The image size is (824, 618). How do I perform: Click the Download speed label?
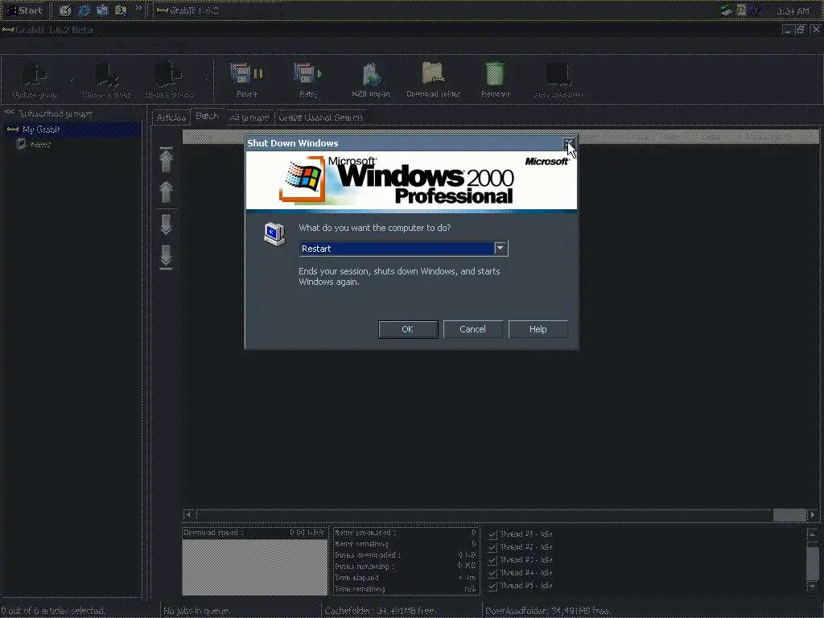point(212,533)
